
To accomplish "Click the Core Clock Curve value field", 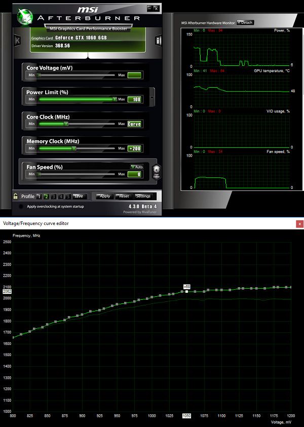I will pos(134,124).
